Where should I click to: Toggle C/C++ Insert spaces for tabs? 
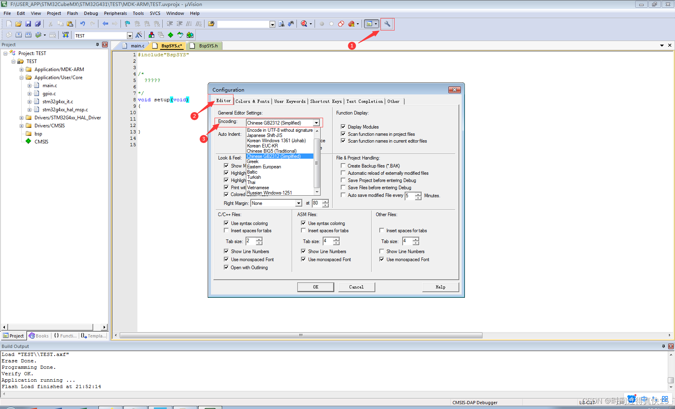(226, 230)
